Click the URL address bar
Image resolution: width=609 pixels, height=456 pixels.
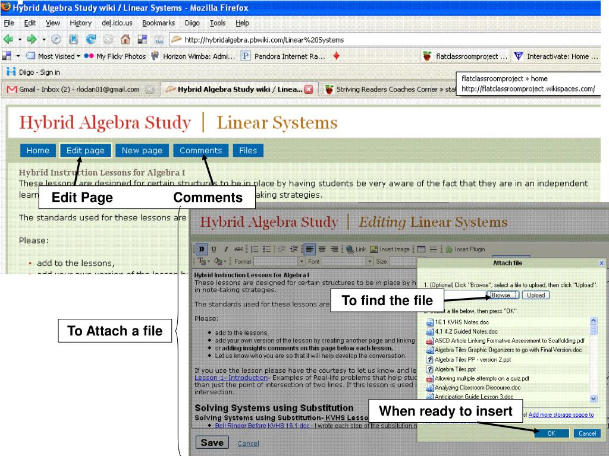coord(385,40)
